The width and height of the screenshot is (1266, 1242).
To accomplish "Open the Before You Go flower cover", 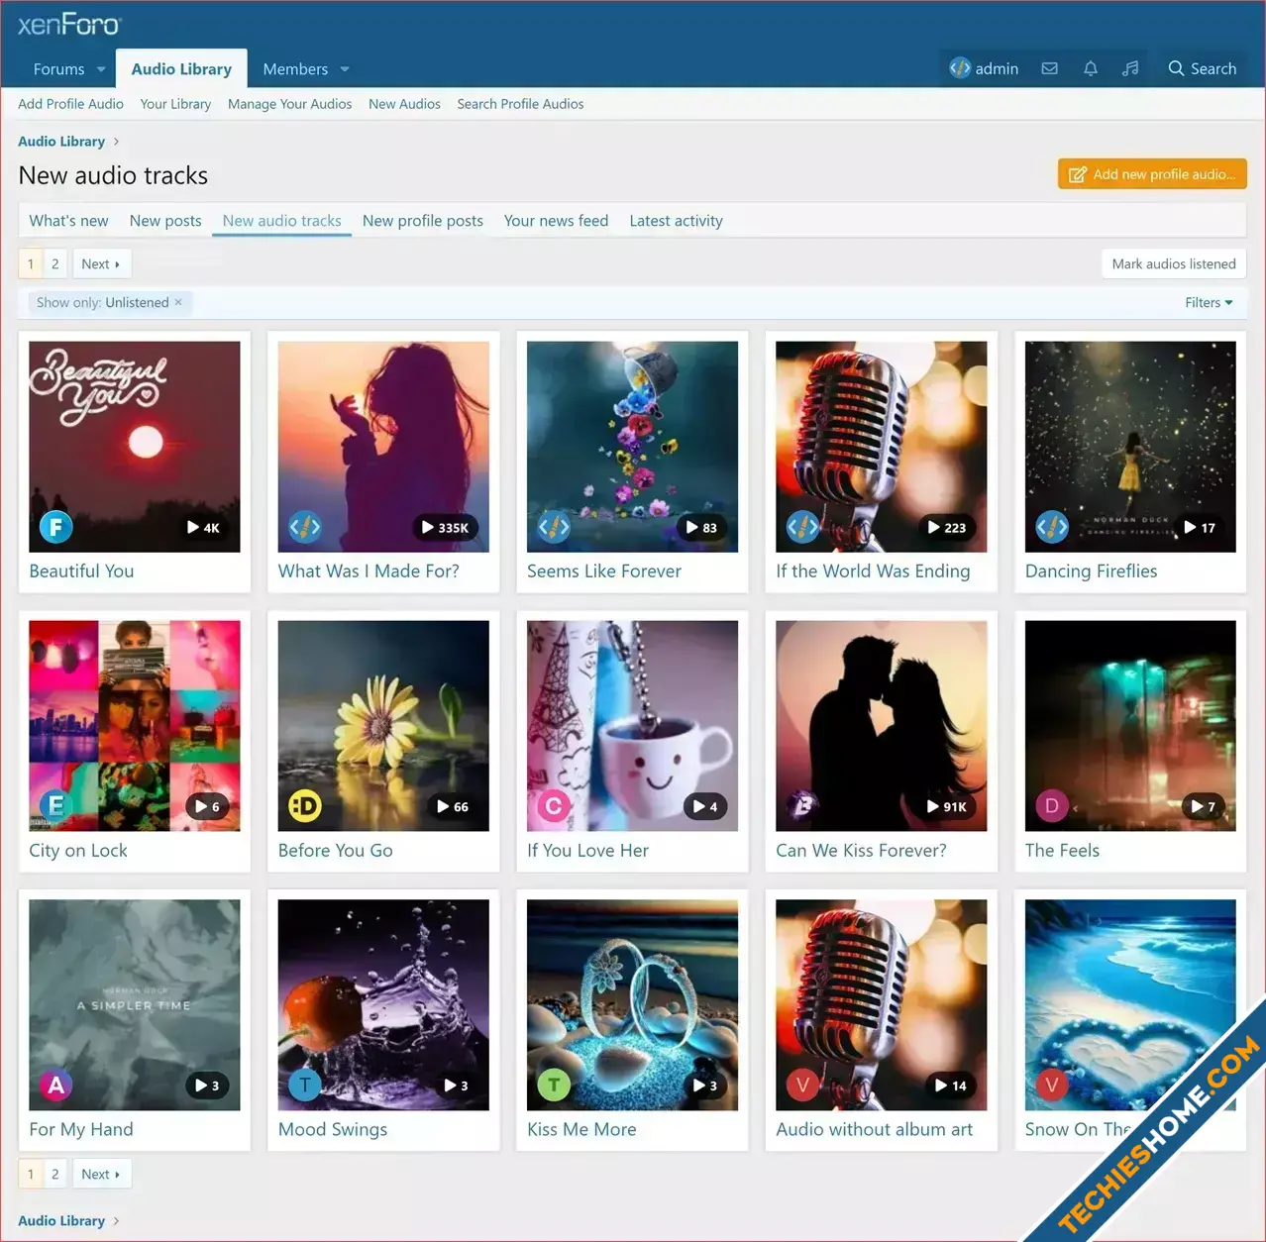I will point(383,726).
